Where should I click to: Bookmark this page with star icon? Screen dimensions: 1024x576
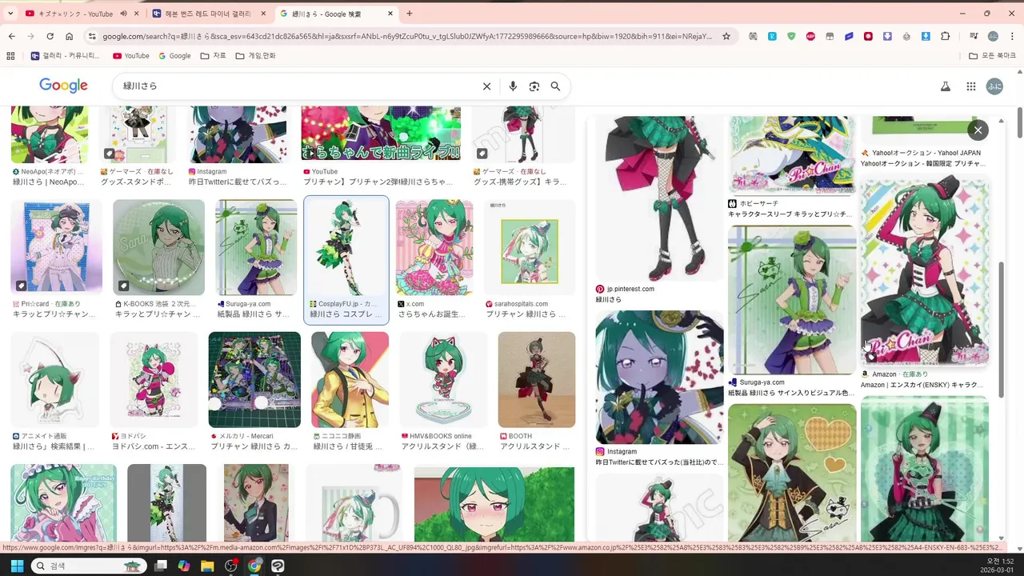tap(726, 36)
